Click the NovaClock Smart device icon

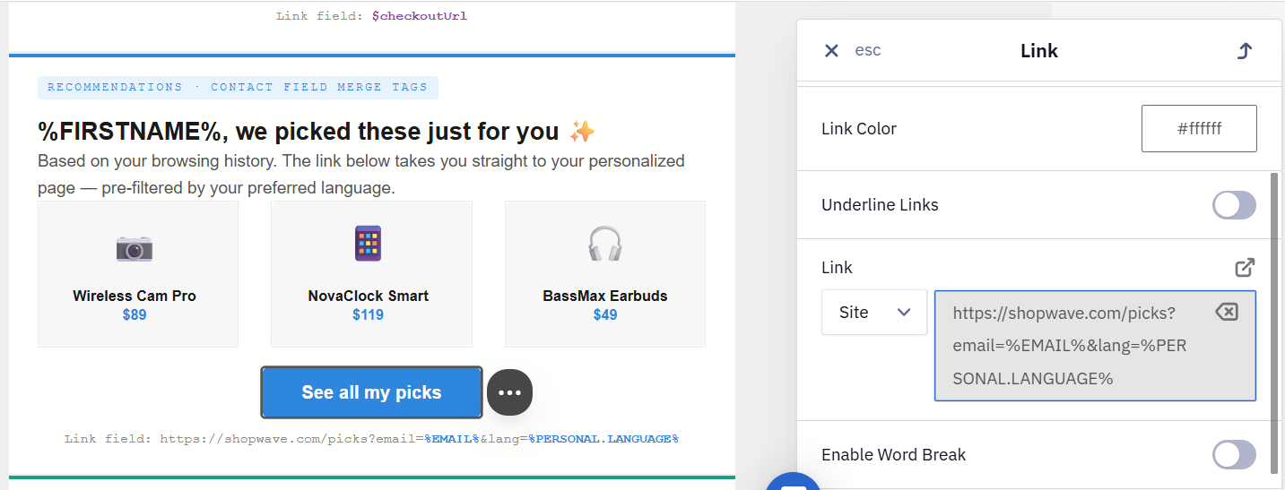coord(368,243)
